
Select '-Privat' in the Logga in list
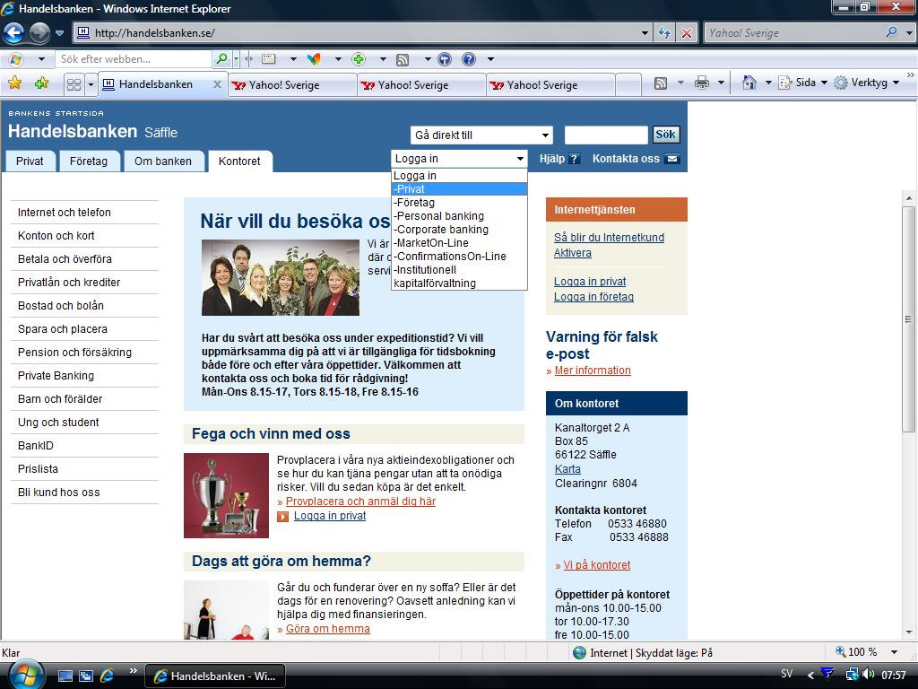(x=459, y=189)
